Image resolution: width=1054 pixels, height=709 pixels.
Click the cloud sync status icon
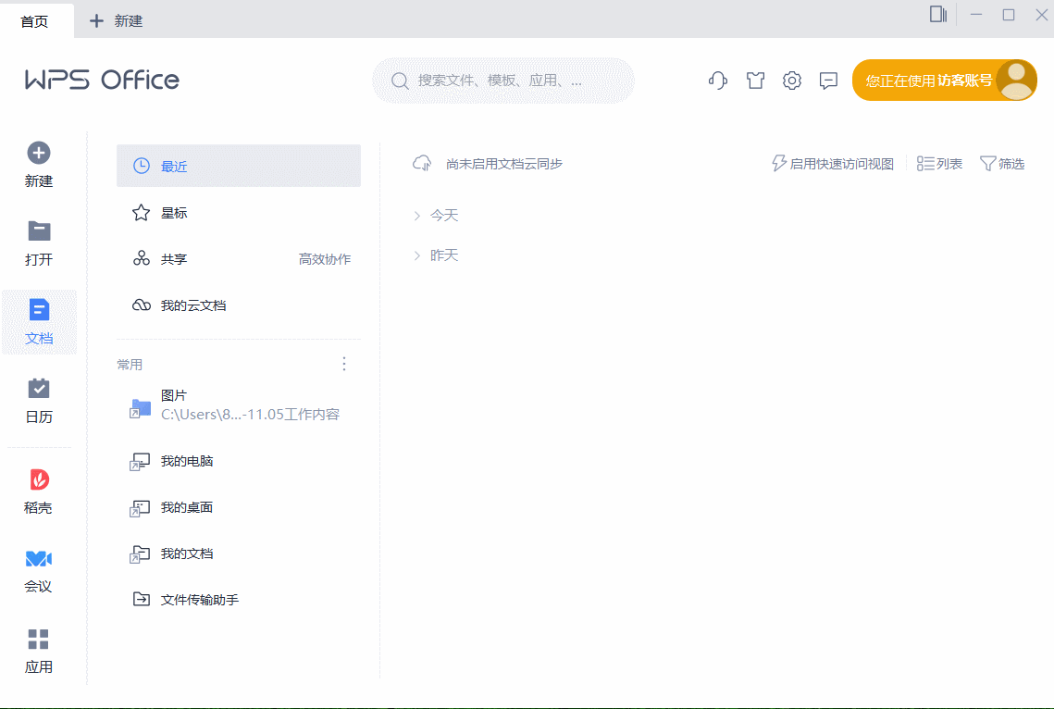(422, 163)
